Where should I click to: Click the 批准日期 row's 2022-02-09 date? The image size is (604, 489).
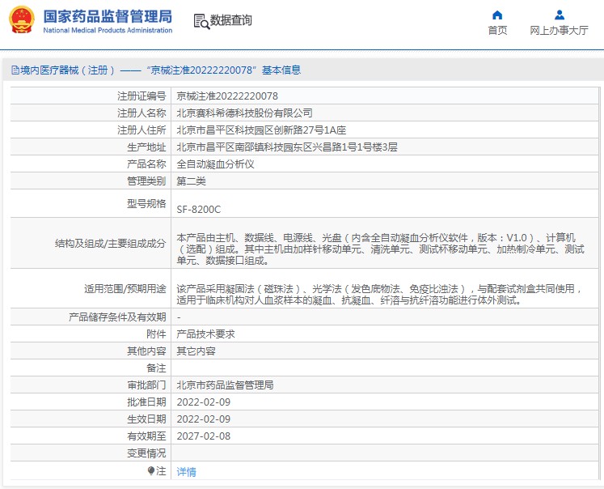204,402
